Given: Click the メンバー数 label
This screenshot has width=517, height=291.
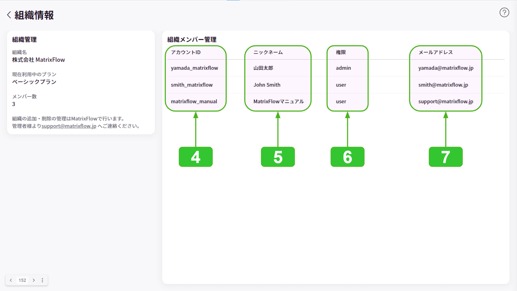Looking at the screenshot, I should [x=24, y=96].
